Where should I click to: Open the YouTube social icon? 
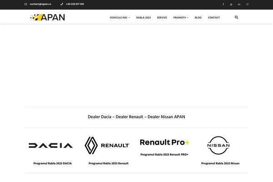pos(231,5)
